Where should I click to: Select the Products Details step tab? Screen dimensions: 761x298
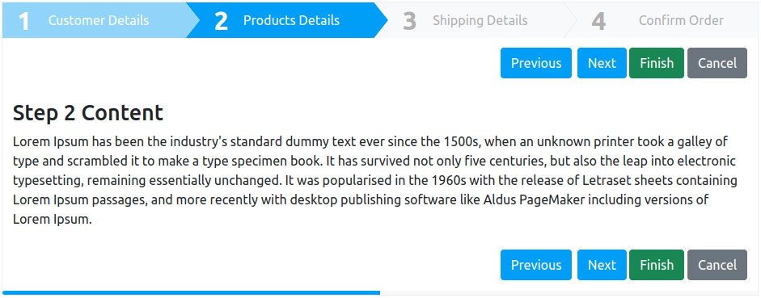(291, 20)
